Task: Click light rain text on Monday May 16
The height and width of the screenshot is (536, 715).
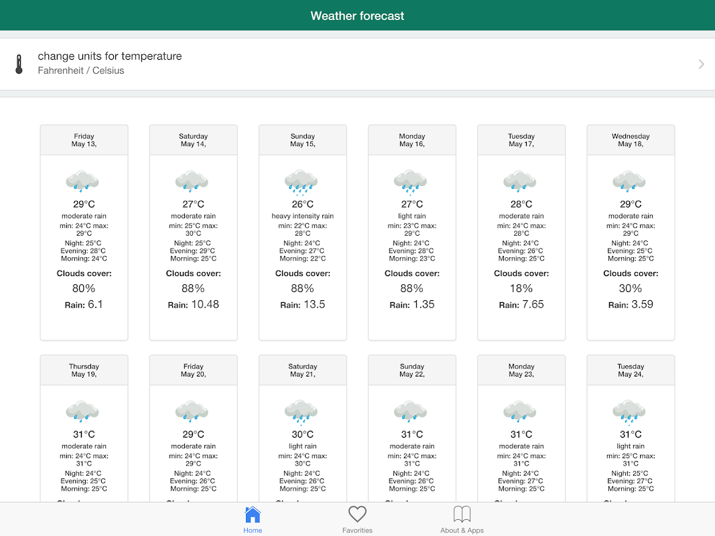Action: coord(412,216)
